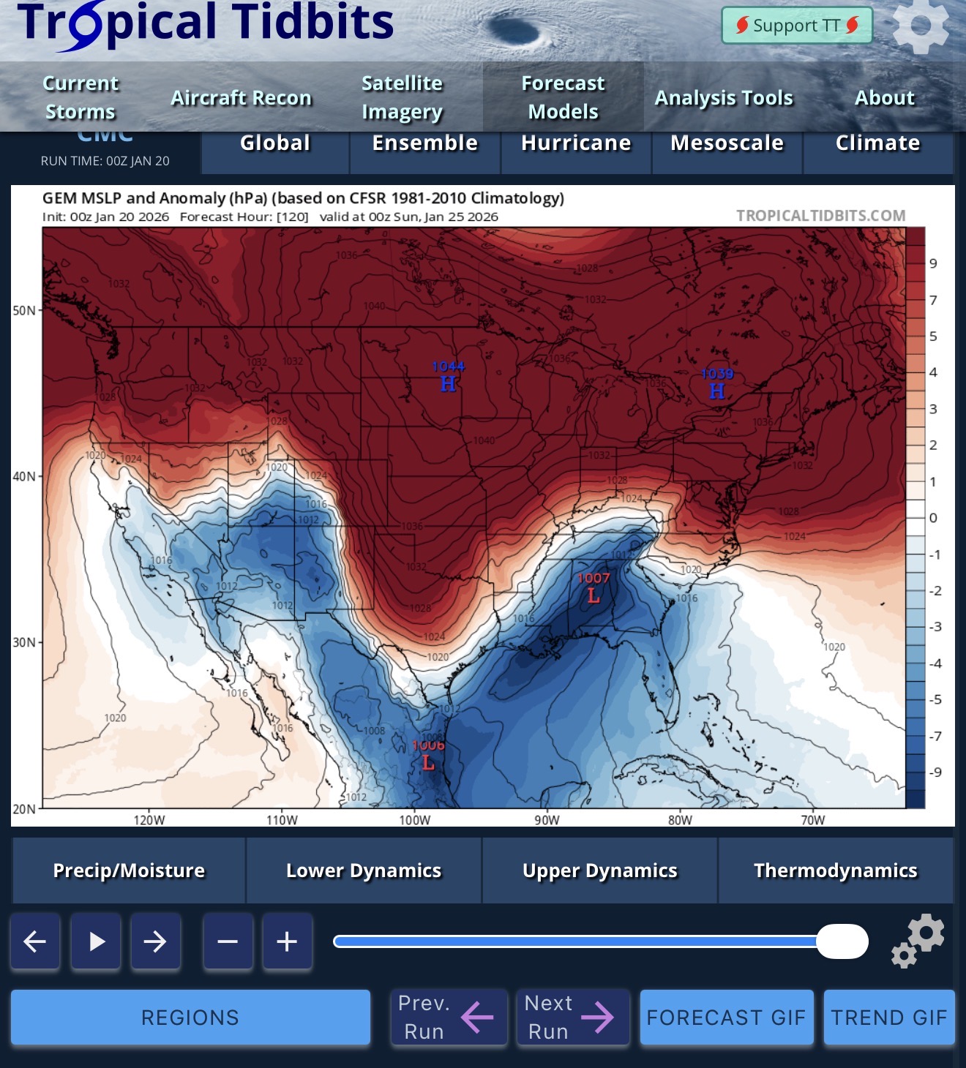This screenshot has width=966, height=1068.
Task: Expand the Precip/Moisture menu
Action: click(x=129, y=870)
